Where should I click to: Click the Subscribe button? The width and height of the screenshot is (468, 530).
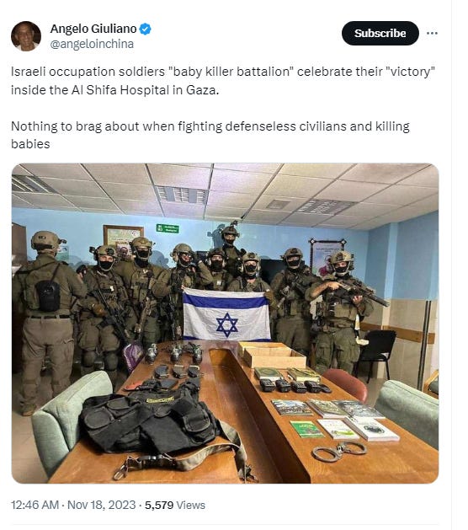pyautogui.click(x=380, y=33)
